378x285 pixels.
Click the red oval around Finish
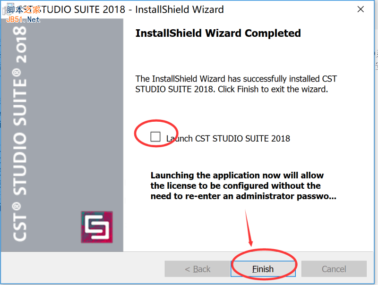(264, 264)
